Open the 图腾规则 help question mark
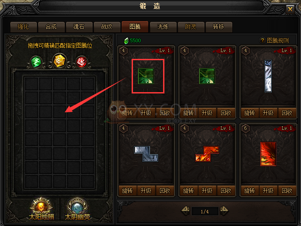 pos(262,40)
